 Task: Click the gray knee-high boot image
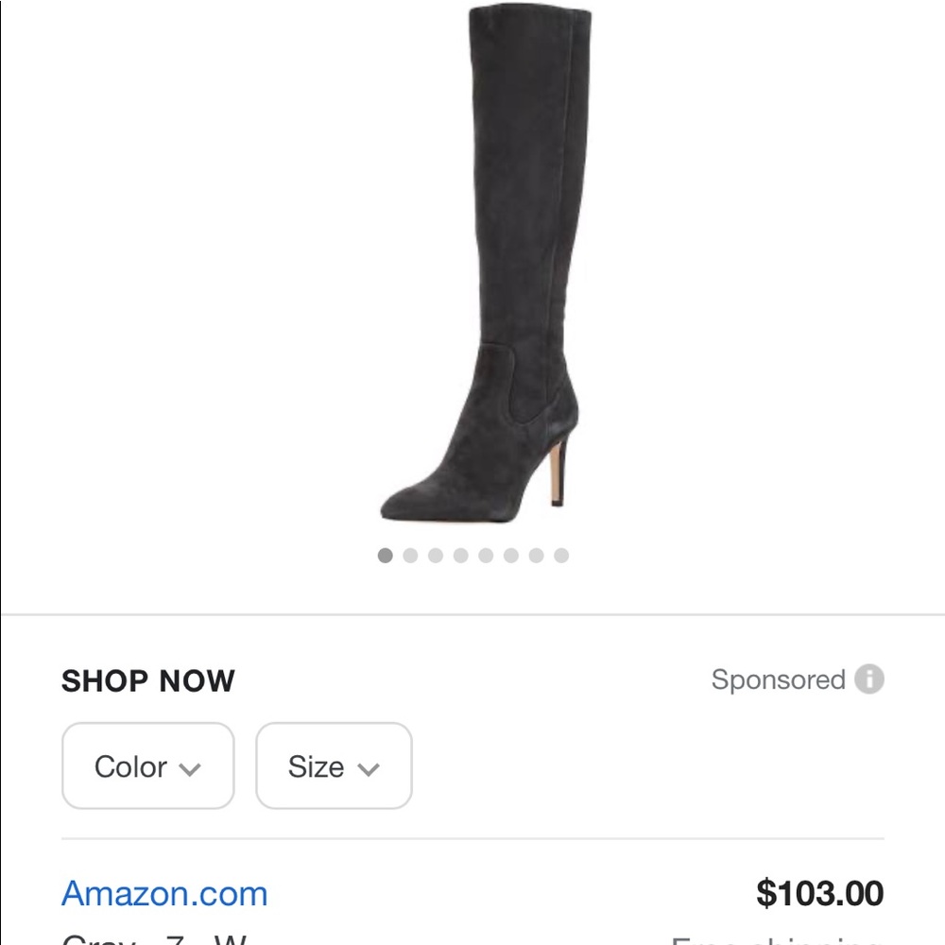tap(491, 265)
